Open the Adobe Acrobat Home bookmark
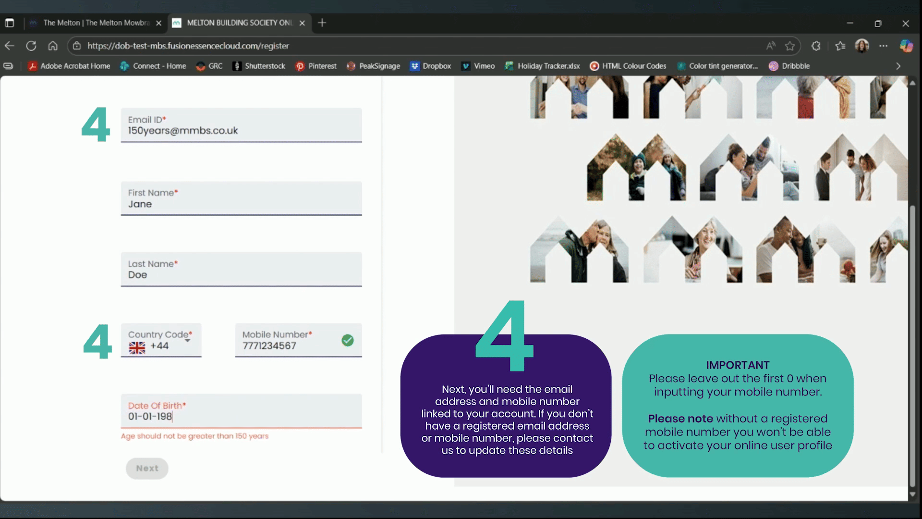 pyautogui.click(x=69, y=66)
